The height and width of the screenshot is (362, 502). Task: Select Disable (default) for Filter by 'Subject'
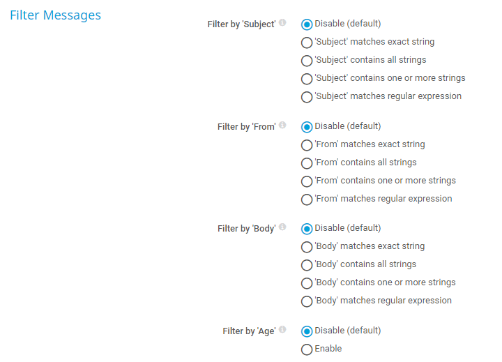[x=307, y=24]
